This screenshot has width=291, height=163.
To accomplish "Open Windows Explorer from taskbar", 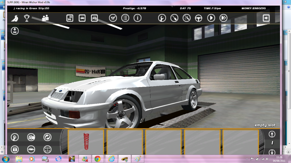I will coord(19,159).
